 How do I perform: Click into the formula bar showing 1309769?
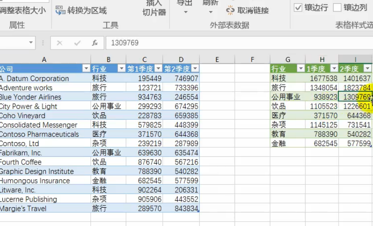tap(239, 43)
